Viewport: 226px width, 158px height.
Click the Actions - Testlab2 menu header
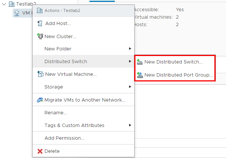pyautogui.click(x=62, y=10)
